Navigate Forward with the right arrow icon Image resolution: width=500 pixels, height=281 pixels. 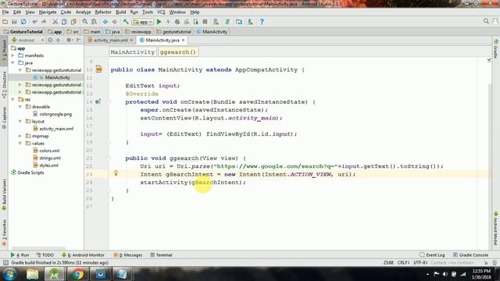click(115, 22)
